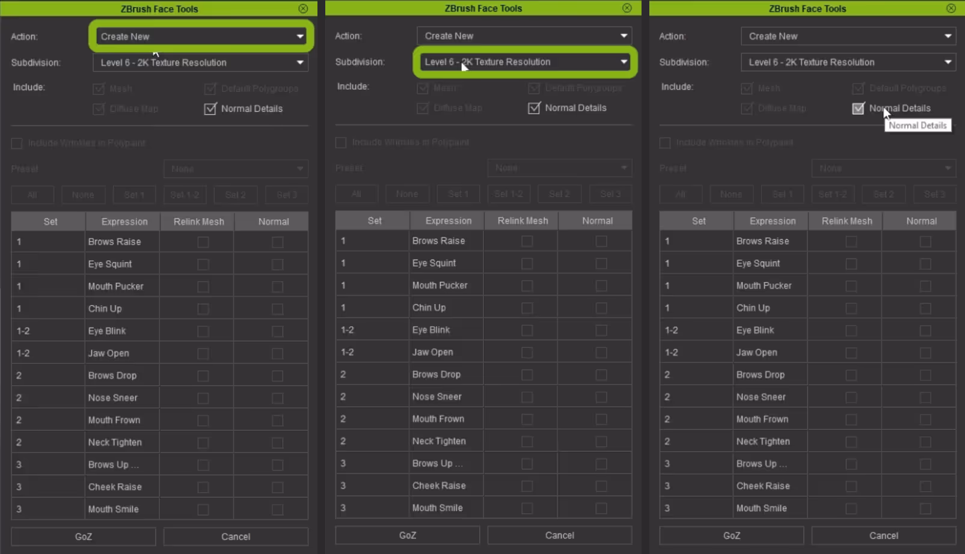
Task: Click Set 3 button in right panel
Action: click(935, 195)
